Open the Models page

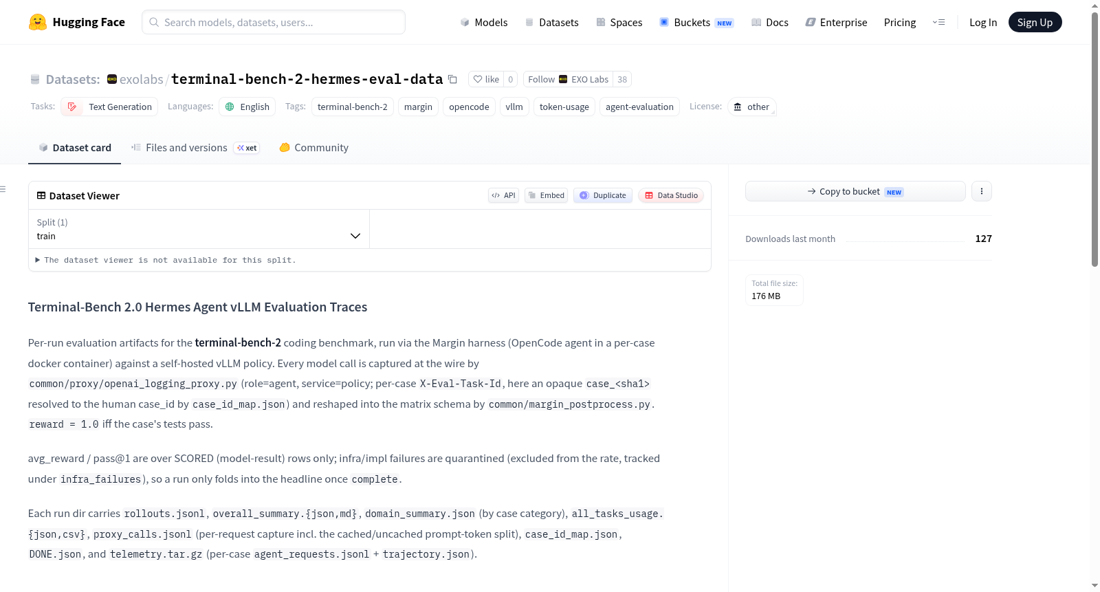pos(484,22)
